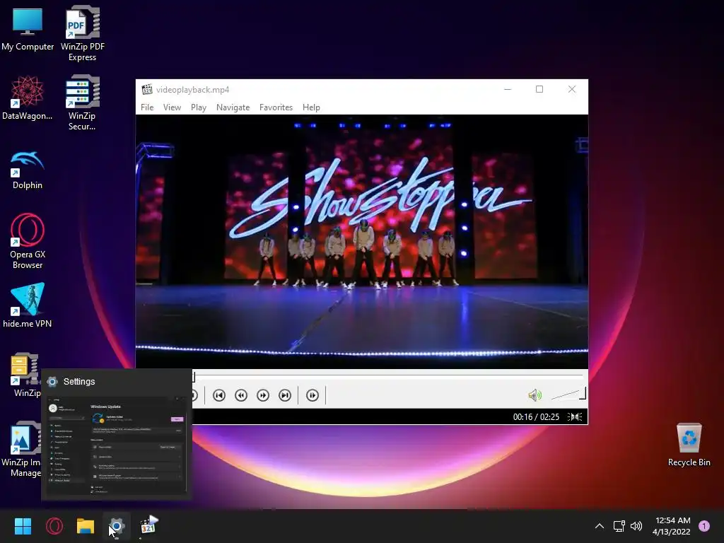Click the Settings gear taskbar icon
Screen dimensions: 724x543
(117, 526)
